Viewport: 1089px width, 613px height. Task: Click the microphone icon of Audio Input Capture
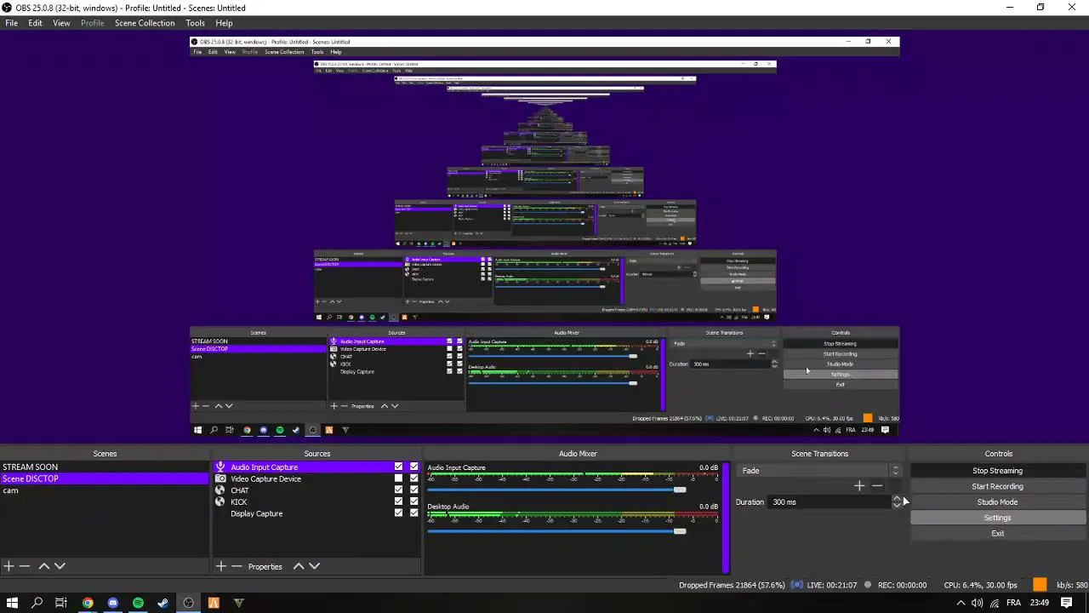click(x=220, y=467)
